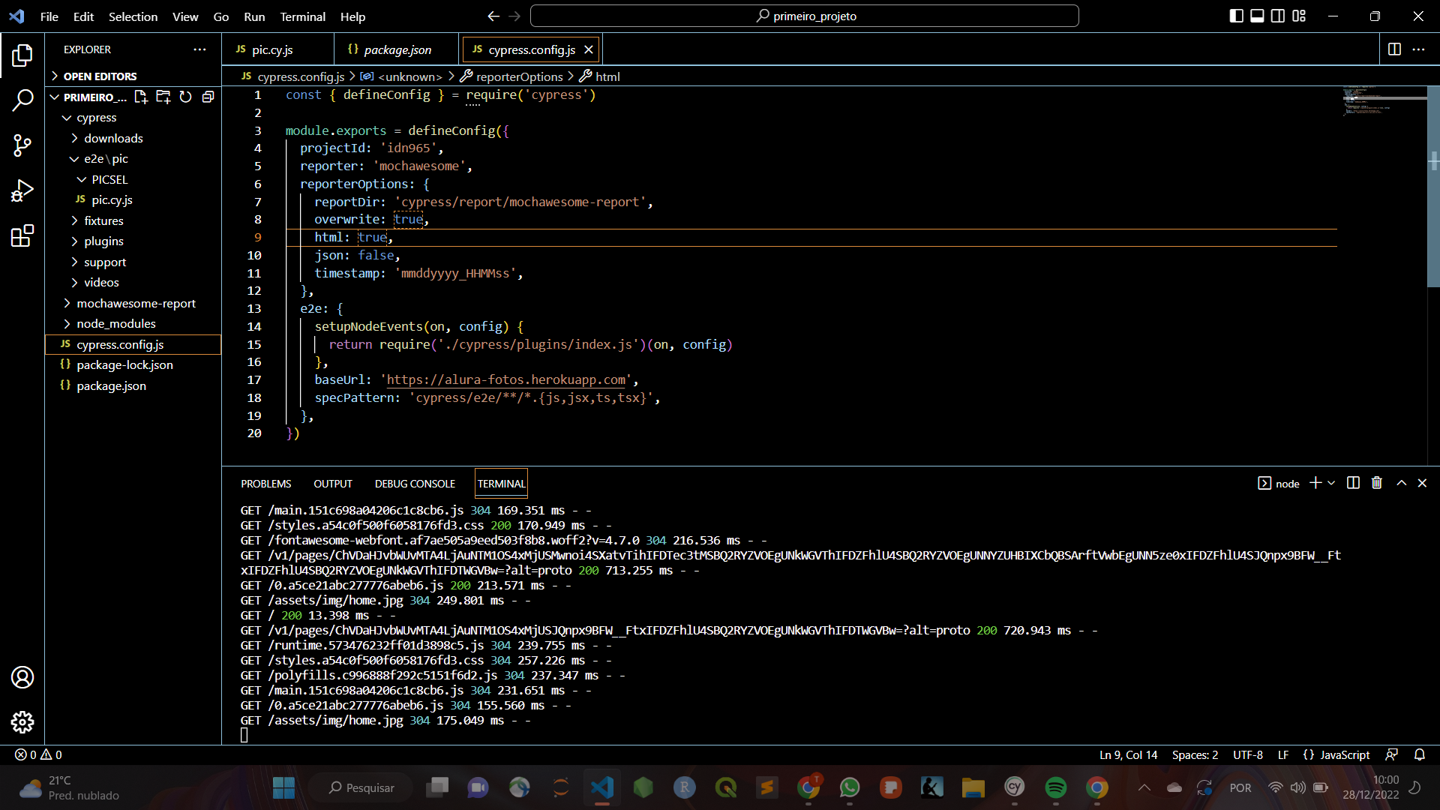This screenshot has width=1440, height=810.
Task: Expand the fixtures folder
Action: click(103, 220)
